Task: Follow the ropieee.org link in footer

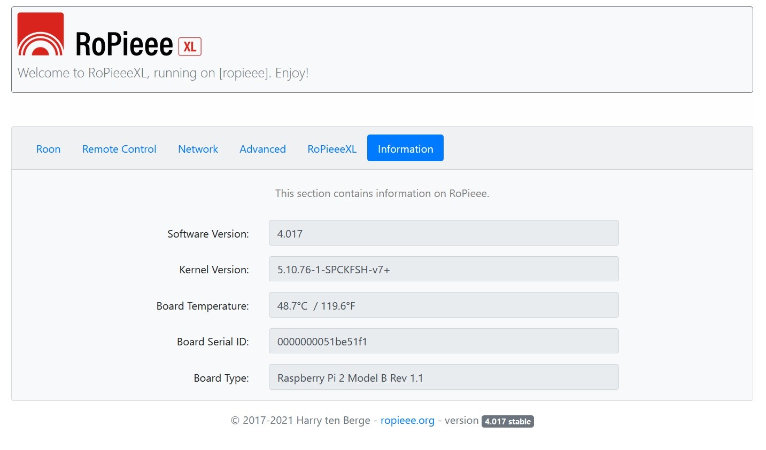Action: (x=407, y=421)
